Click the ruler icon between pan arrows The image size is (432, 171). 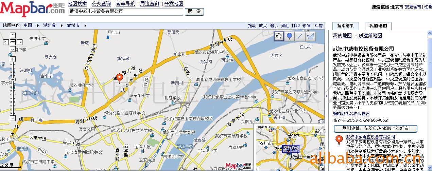(13, 42)
